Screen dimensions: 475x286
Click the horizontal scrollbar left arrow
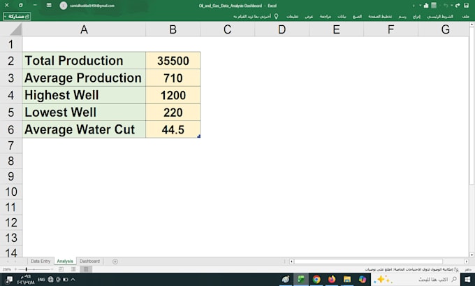(291, 262)
